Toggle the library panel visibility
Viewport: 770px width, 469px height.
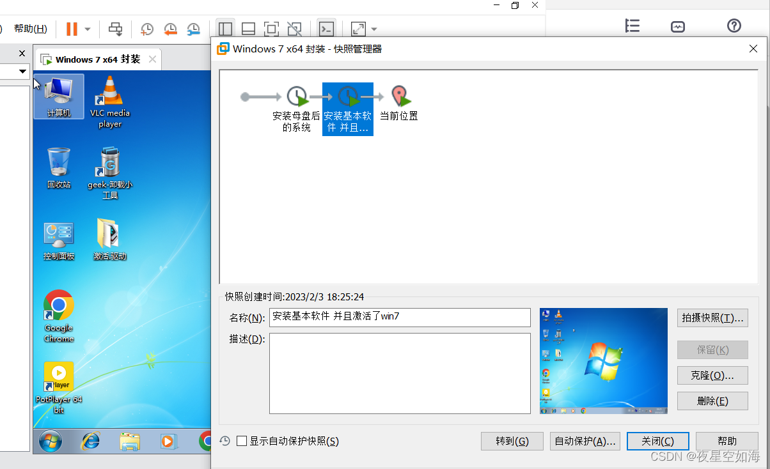coord(225,29)
